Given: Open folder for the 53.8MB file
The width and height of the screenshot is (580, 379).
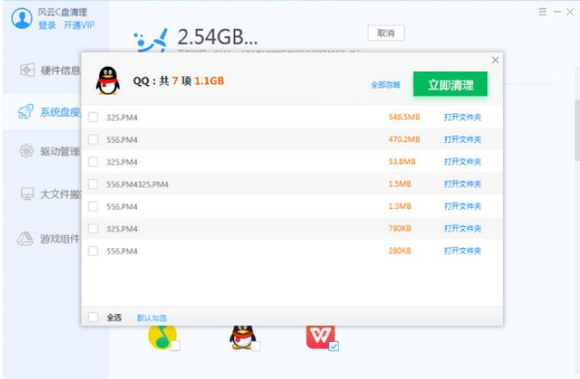Looking at the screenshot, I should pyautogui.click(x=463, y=162).
